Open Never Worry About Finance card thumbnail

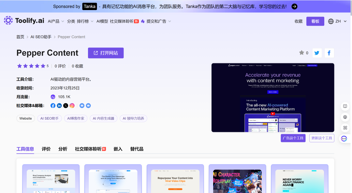click(x=300, y=181)
